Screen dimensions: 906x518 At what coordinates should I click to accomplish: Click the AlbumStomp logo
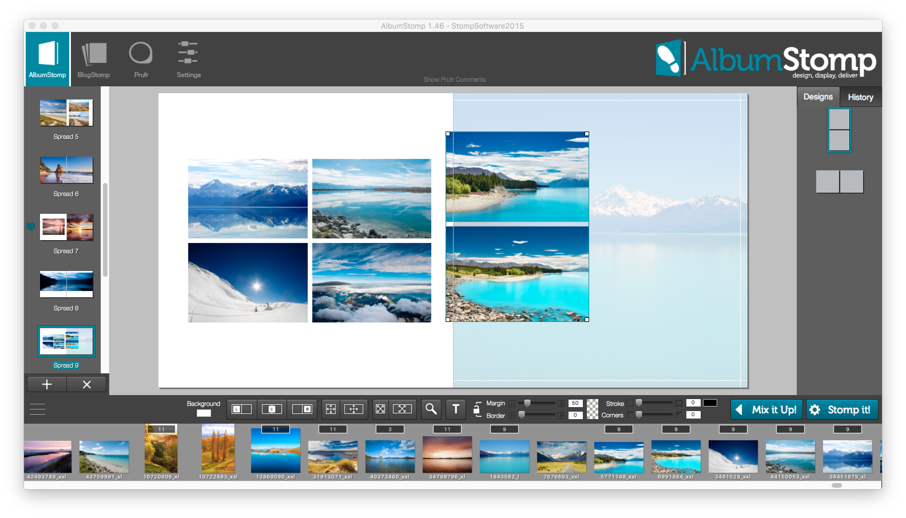point(765,59)
